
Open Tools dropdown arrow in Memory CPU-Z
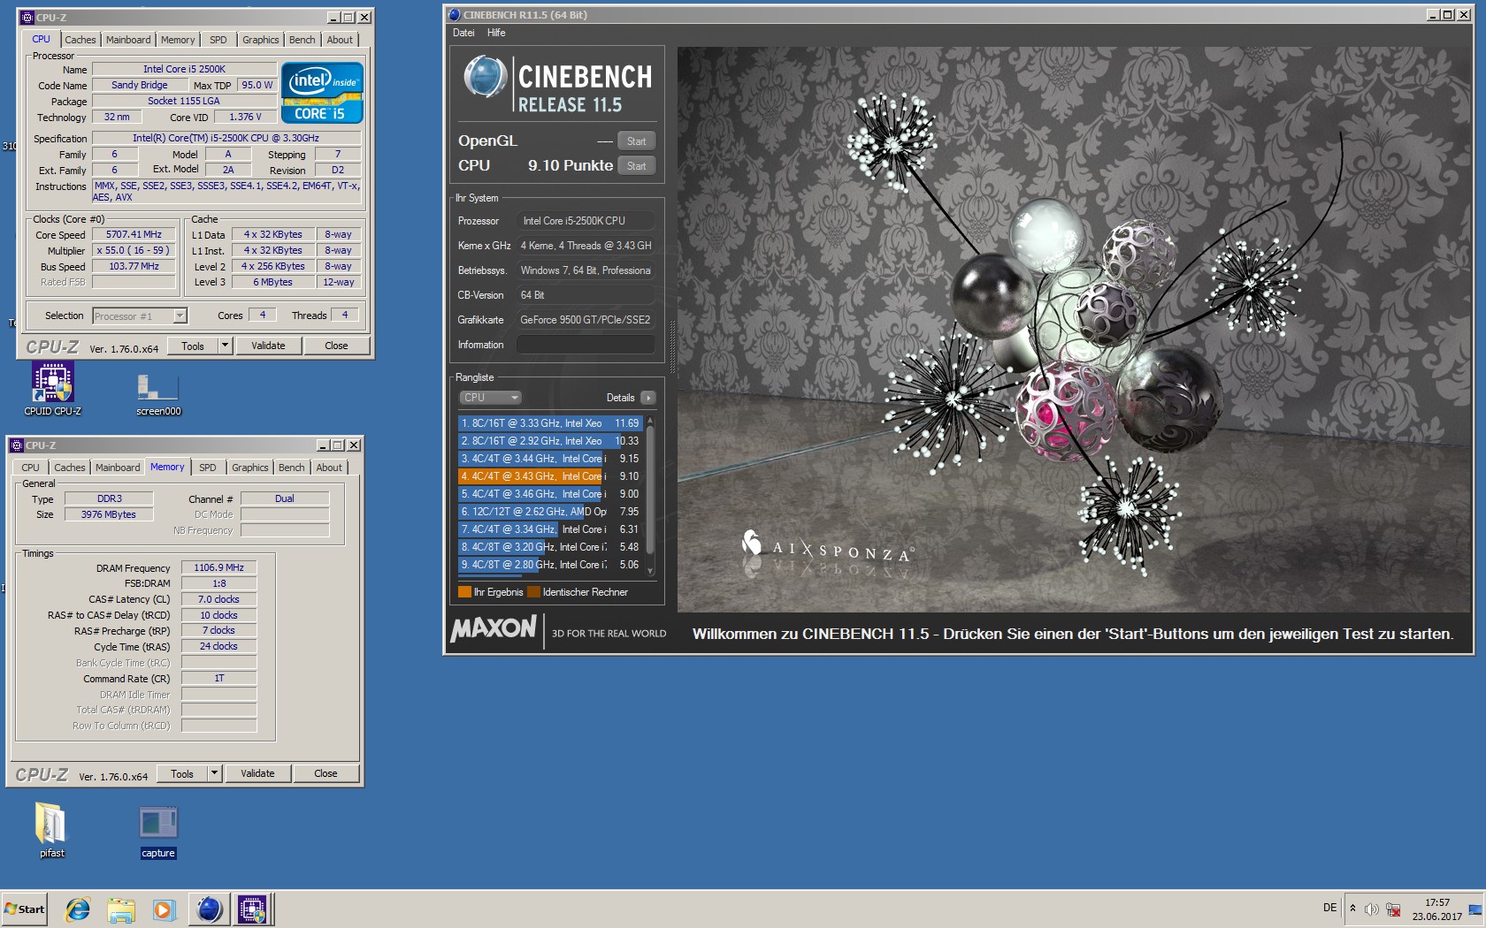click(x=214, y=773)
